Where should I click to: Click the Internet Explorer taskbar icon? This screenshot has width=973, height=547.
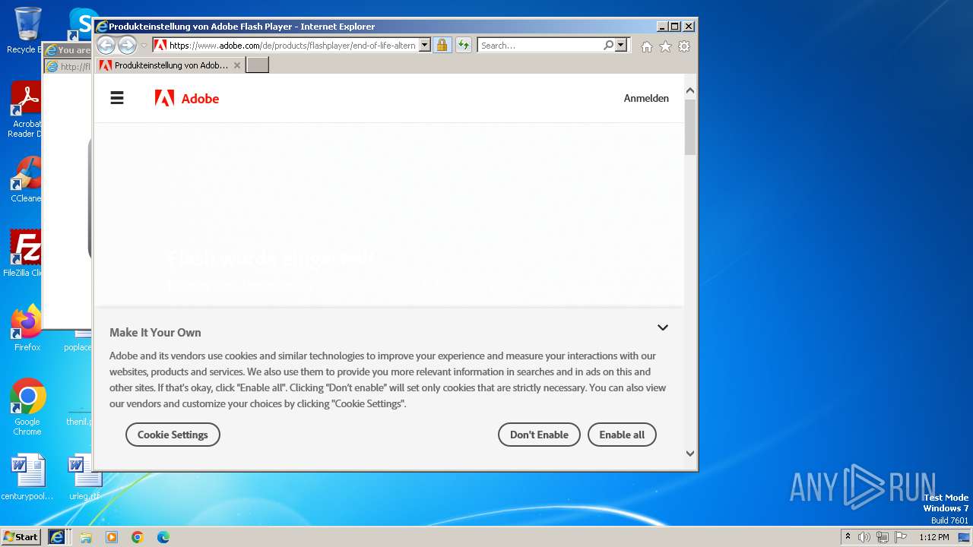click(57, 536)
